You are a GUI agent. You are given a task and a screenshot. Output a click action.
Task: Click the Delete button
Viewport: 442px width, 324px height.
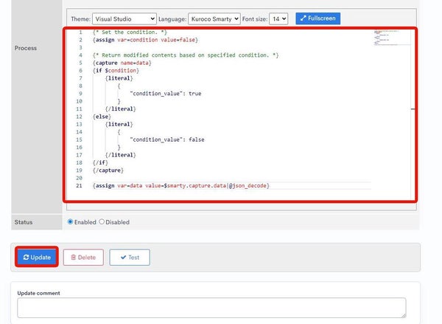[83, 257]
